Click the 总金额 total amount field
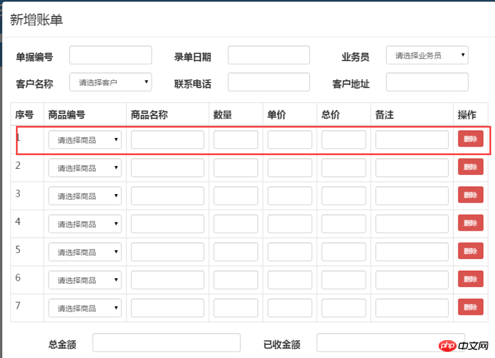The height and width of the screenshot is (358, 495). [166, 343]
